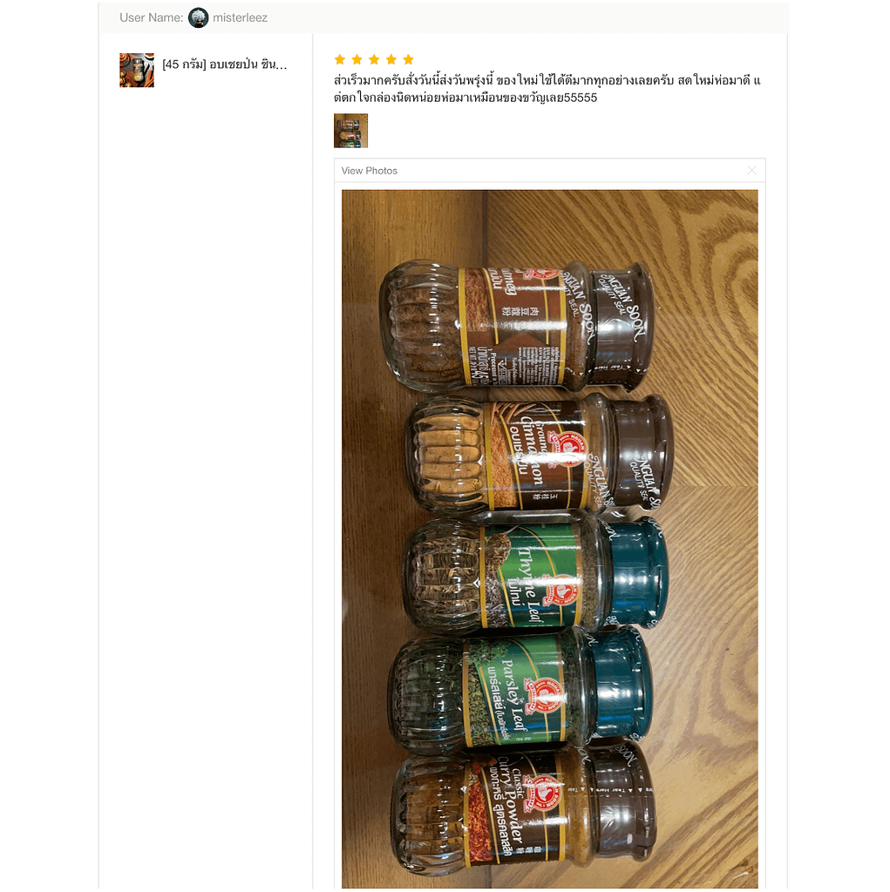Viewport: 890px width, 892px height.
Task: Click the misterleez user avatar
Action: pyautogui.click(x=198, y=17)
